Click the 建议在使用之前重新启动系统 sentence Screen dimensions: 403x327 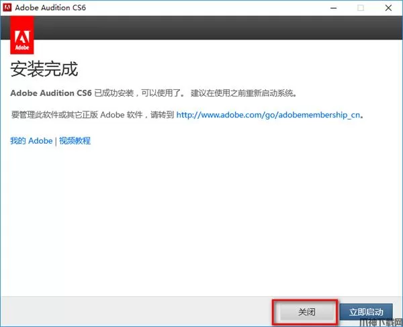tap(243, 93)
